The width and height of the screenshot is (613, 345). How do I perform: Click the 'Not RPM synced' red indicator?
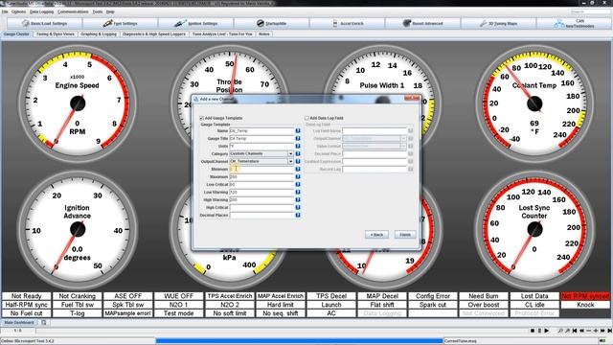pos(585,296)
